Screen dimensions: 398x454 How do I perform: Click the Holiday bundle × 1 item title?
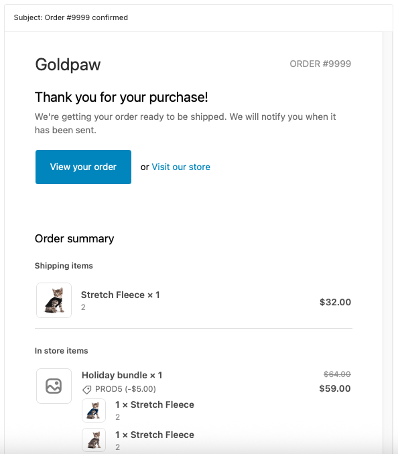pyautogui.click(x=122, y=375)
